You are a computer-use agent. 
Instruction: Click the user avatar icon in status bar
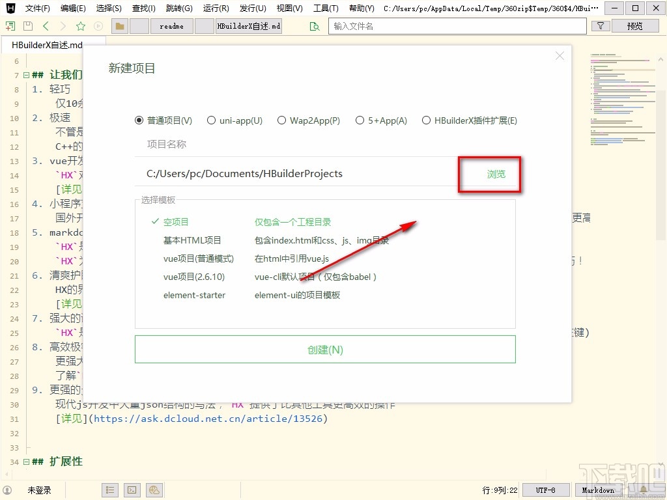pyautogui.click(x=7, y=490)
